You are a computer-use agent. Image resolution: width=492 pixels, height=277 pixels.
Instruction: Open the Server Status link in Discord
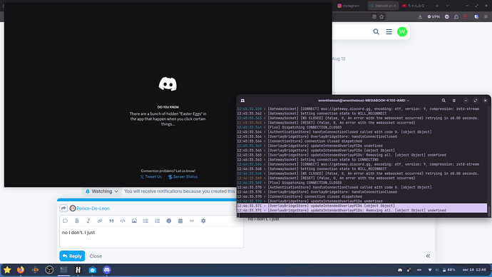[183, 177]
